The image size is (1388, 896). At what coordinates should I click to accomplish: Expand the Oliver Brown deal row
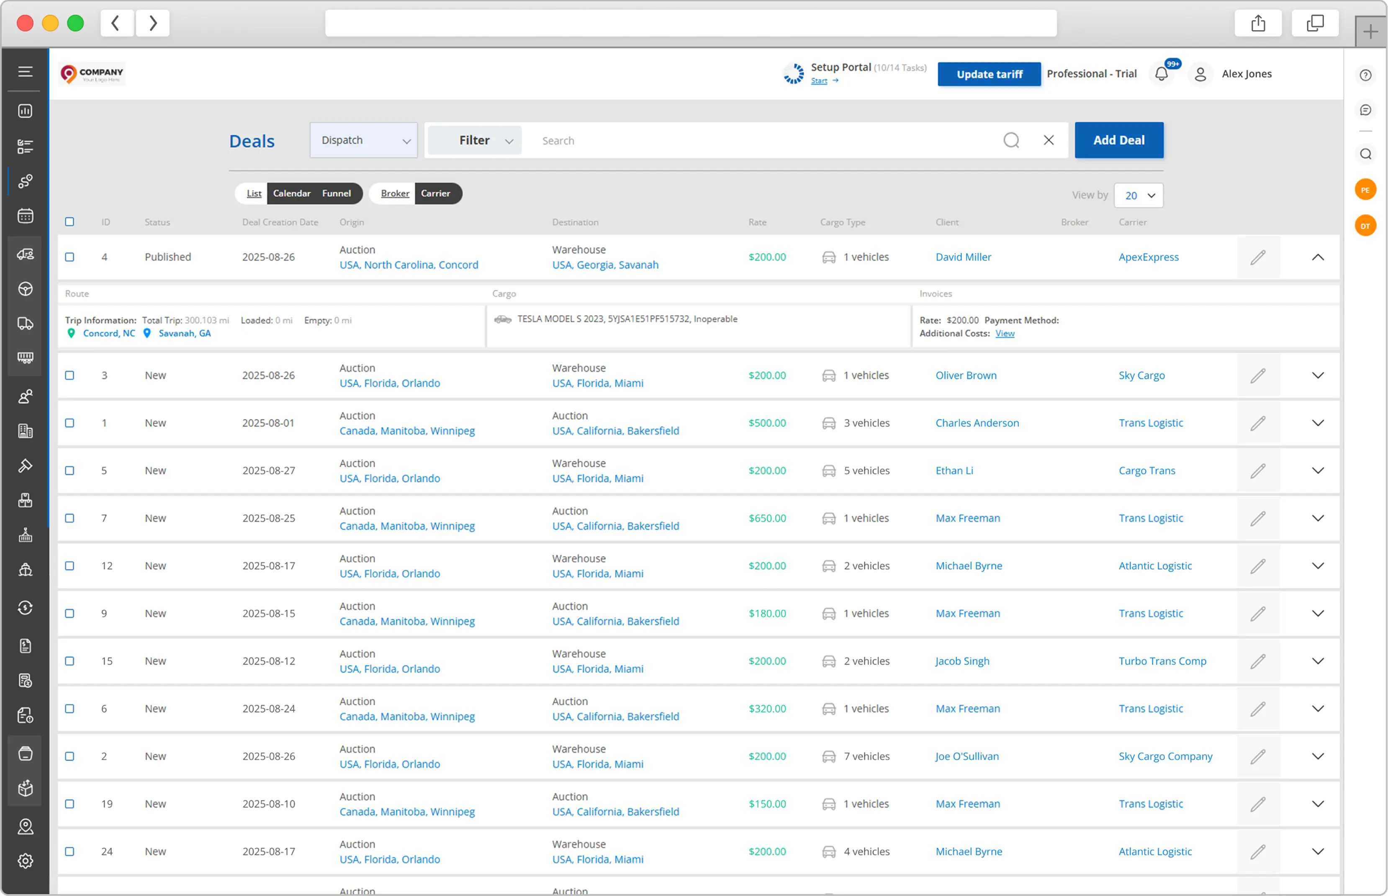click(1318, 376)
